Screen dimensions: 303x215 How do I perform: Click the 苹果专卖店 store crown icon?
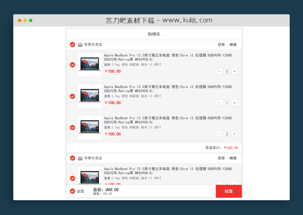click(x=80, y=44)
